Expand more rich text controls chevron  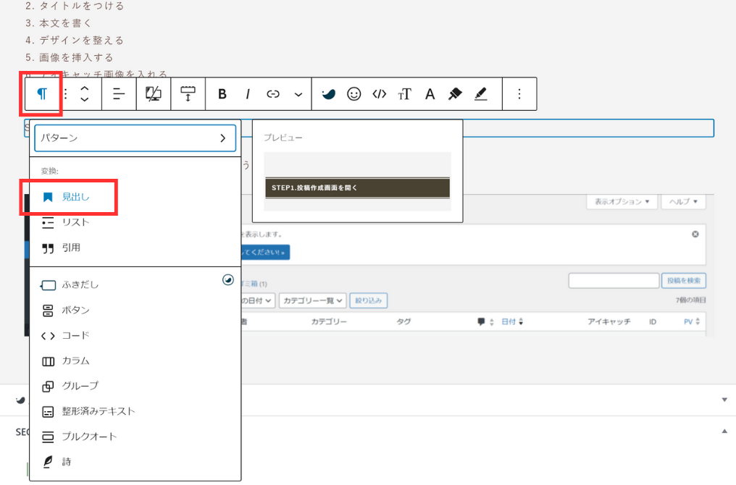click(x=298, y=94)
